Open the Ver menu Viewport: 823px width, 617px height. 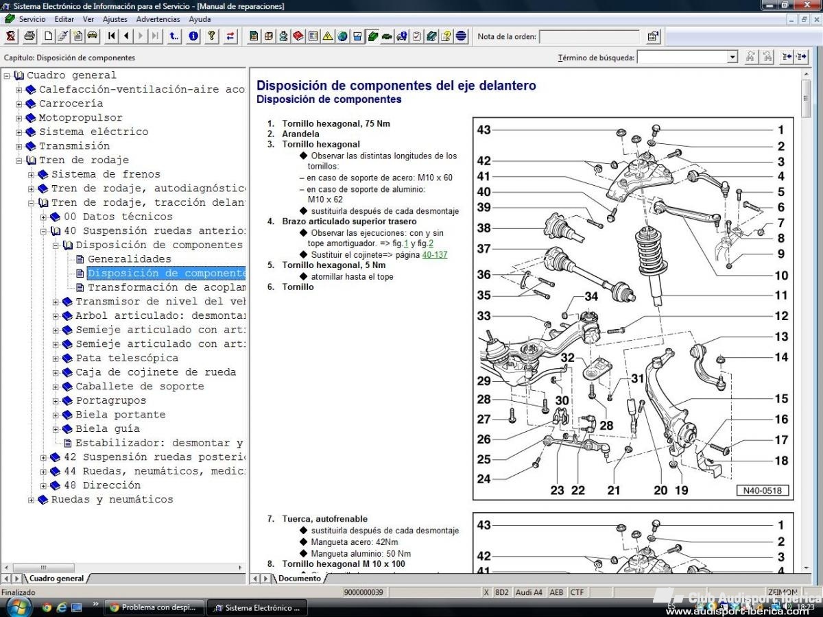[88, 19]
